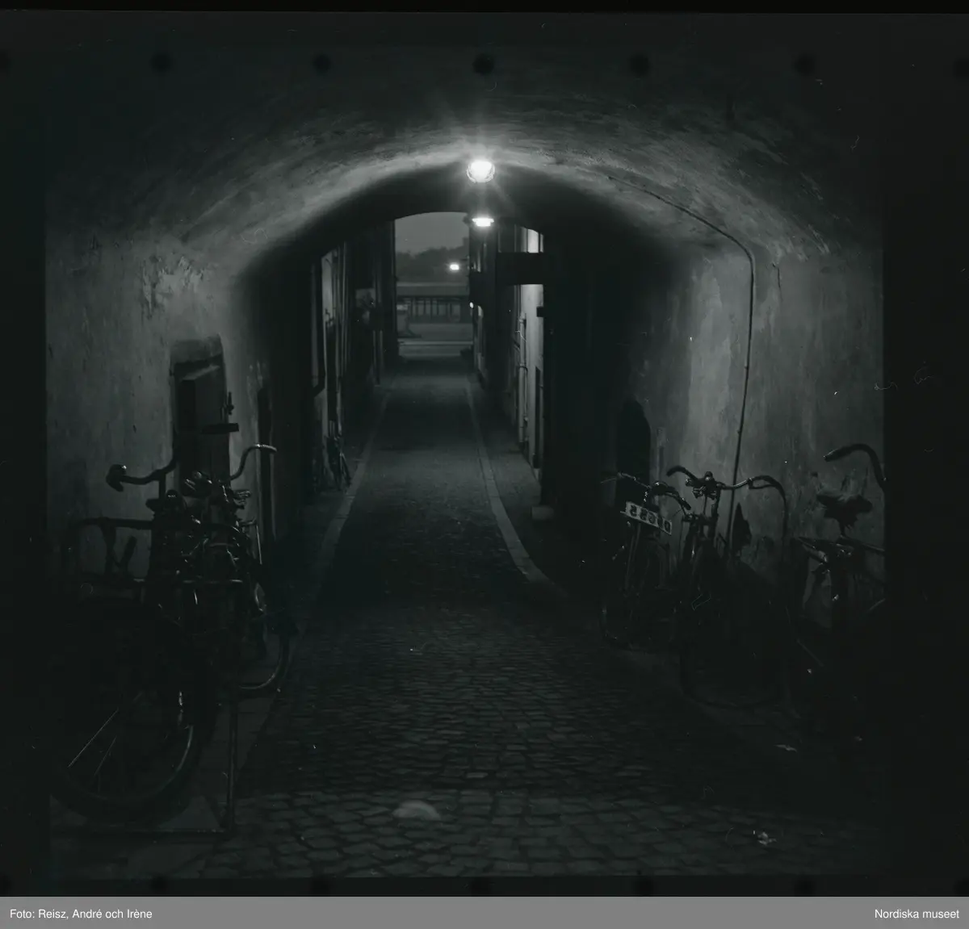This screenshot has width=969, height=929.
Task: Click the arched doorway niche on right wall
Action: tap(632, 440)
